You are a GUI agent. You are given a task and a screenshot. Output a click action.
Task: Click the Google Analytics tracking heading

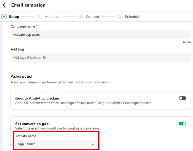click(38, 98)
